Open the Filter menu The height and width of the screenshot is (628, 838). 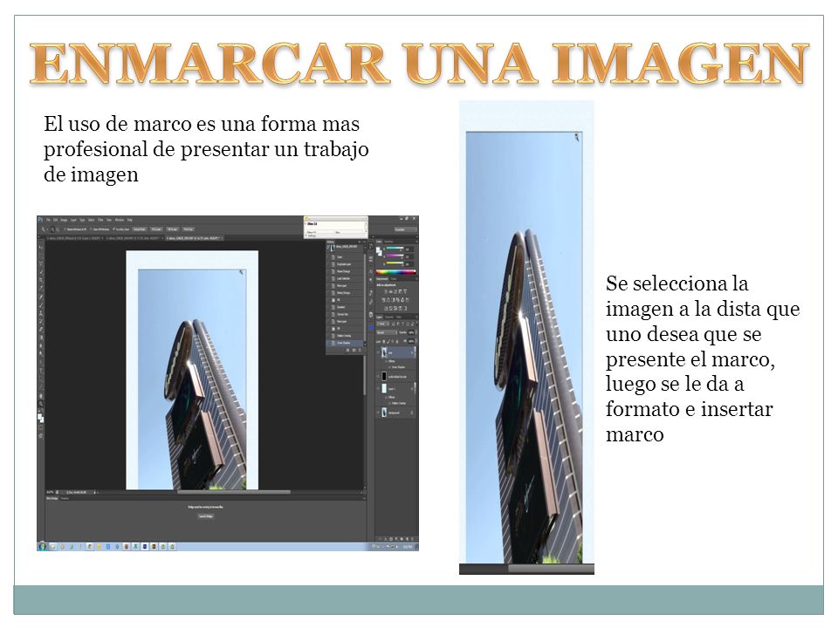[x=100, y=220]
